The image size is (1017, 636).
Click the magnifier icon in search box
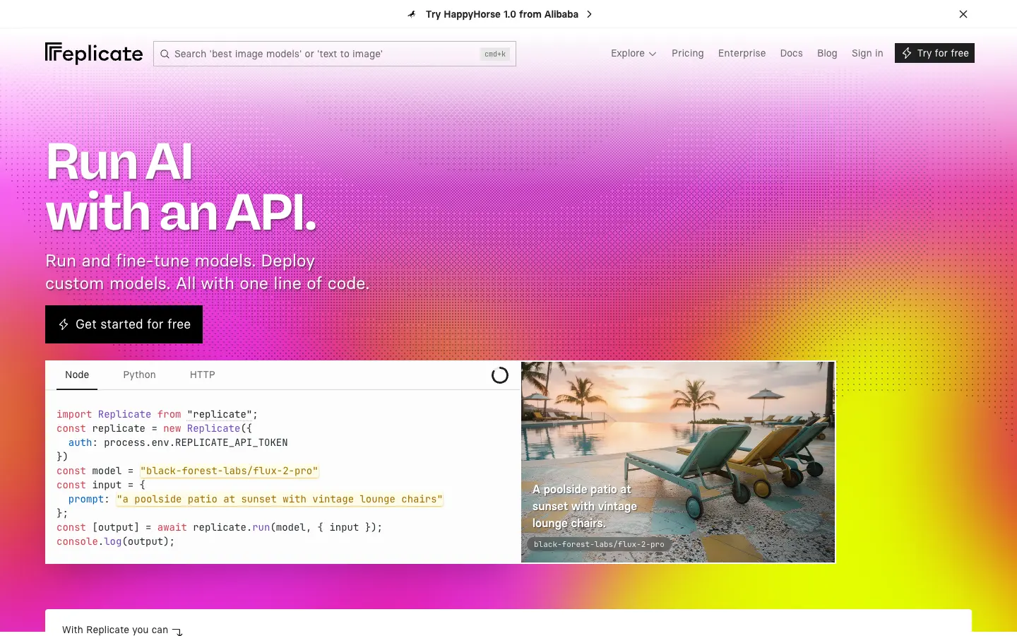coord(165,54)
